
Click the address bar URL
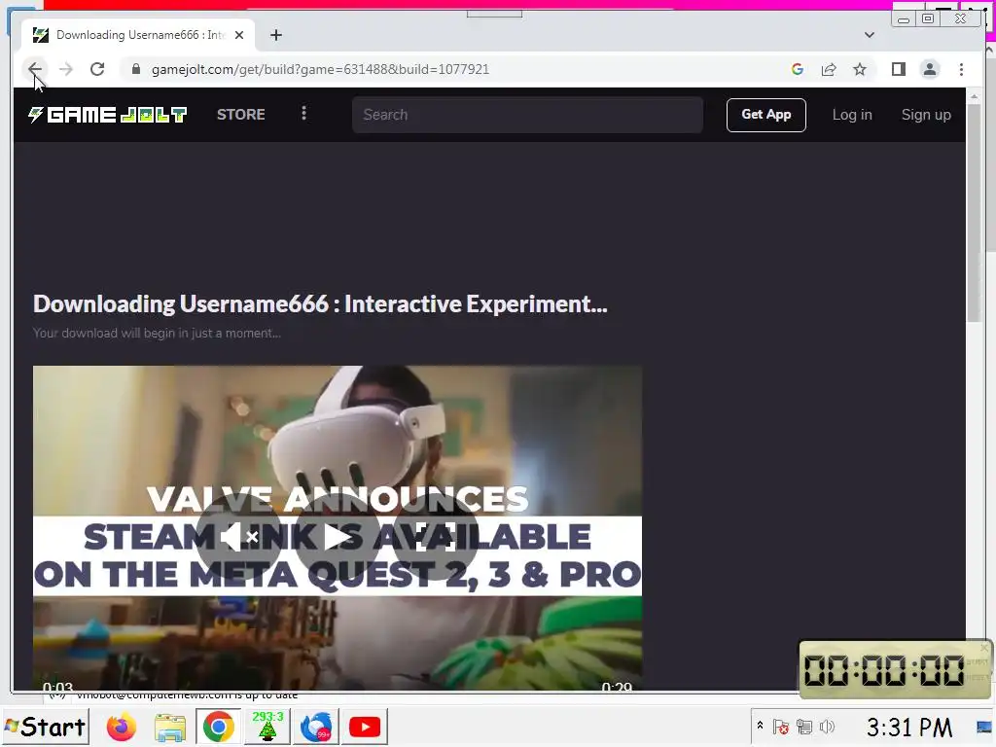(320, 69)
